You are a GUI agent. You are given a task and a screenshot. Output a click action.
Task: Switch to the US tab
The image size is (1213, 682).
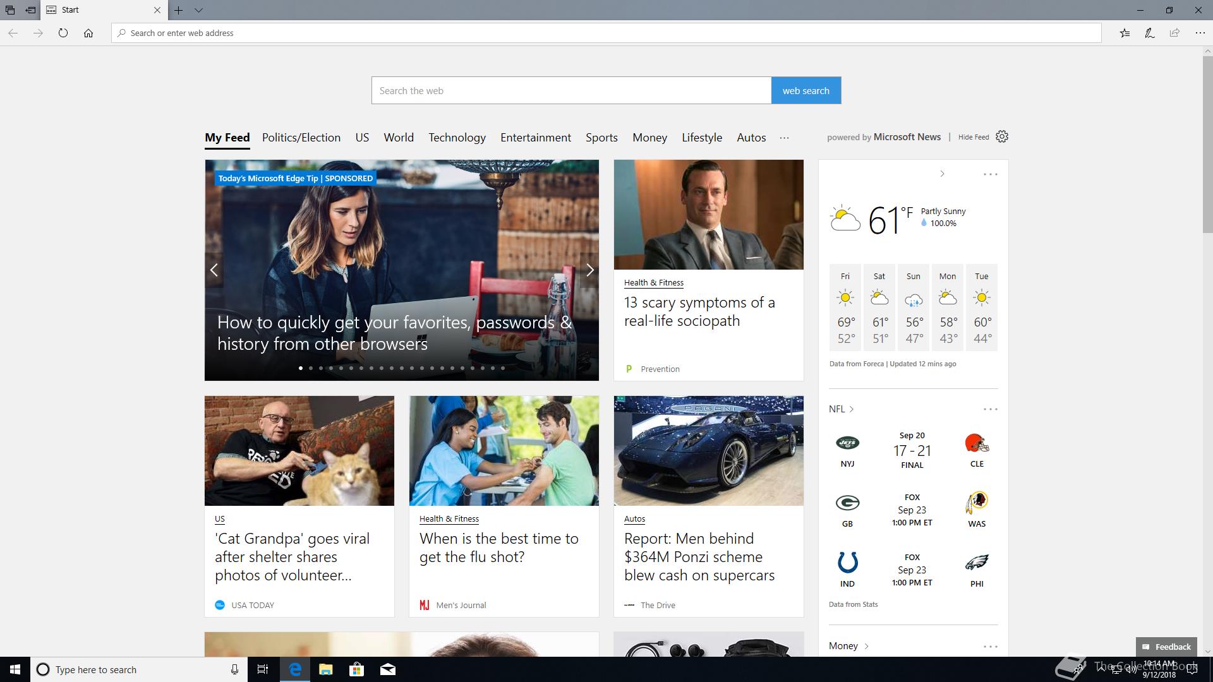[x=362, y=138]
